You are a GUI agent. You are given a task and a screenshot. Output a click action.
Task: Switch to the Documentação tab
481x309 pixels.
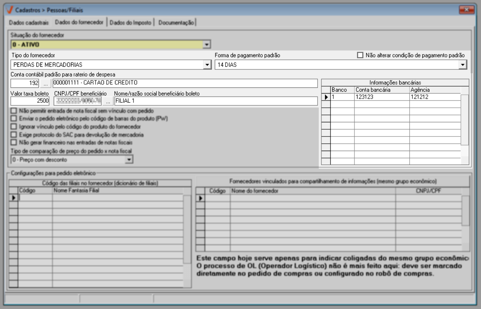pos(176,23)
